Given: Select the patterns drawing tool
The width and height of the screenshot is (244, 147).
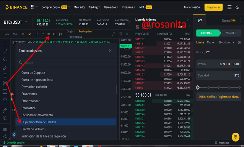Looking at the screenshot, I should click(5, 83).
